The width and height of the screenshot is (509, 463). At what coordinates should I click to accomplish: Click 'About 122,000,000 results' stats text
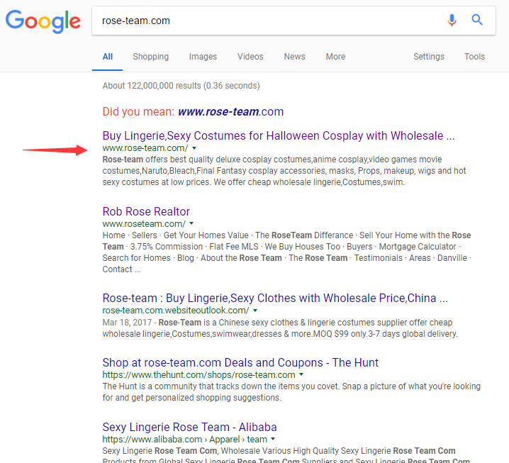[181, 86]
